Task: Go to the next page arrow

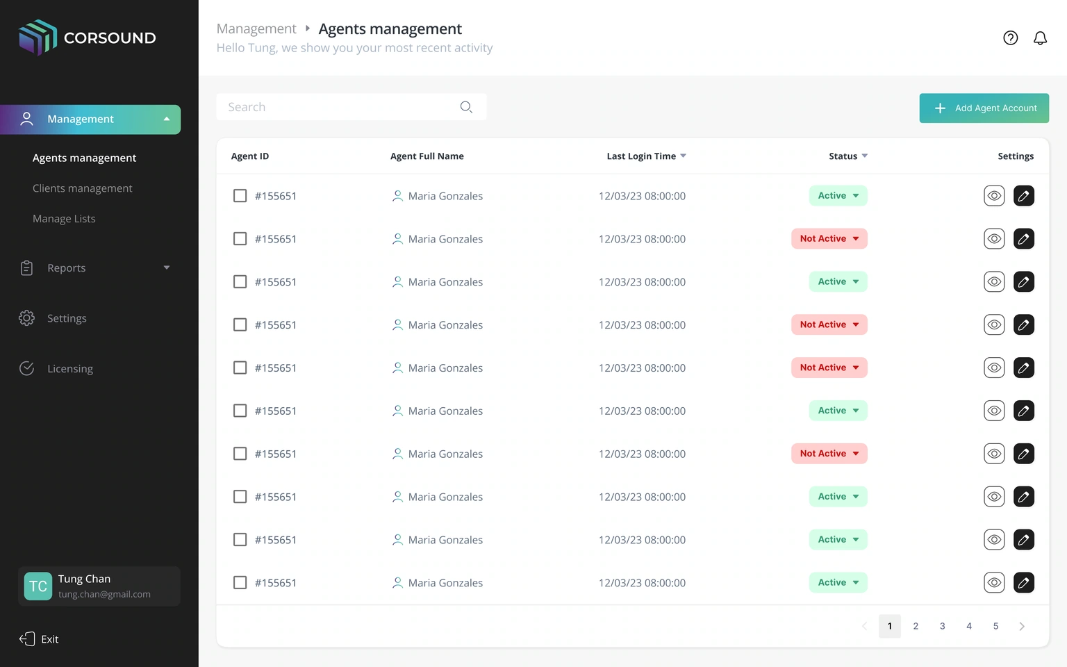Action: click(1022, 626)
